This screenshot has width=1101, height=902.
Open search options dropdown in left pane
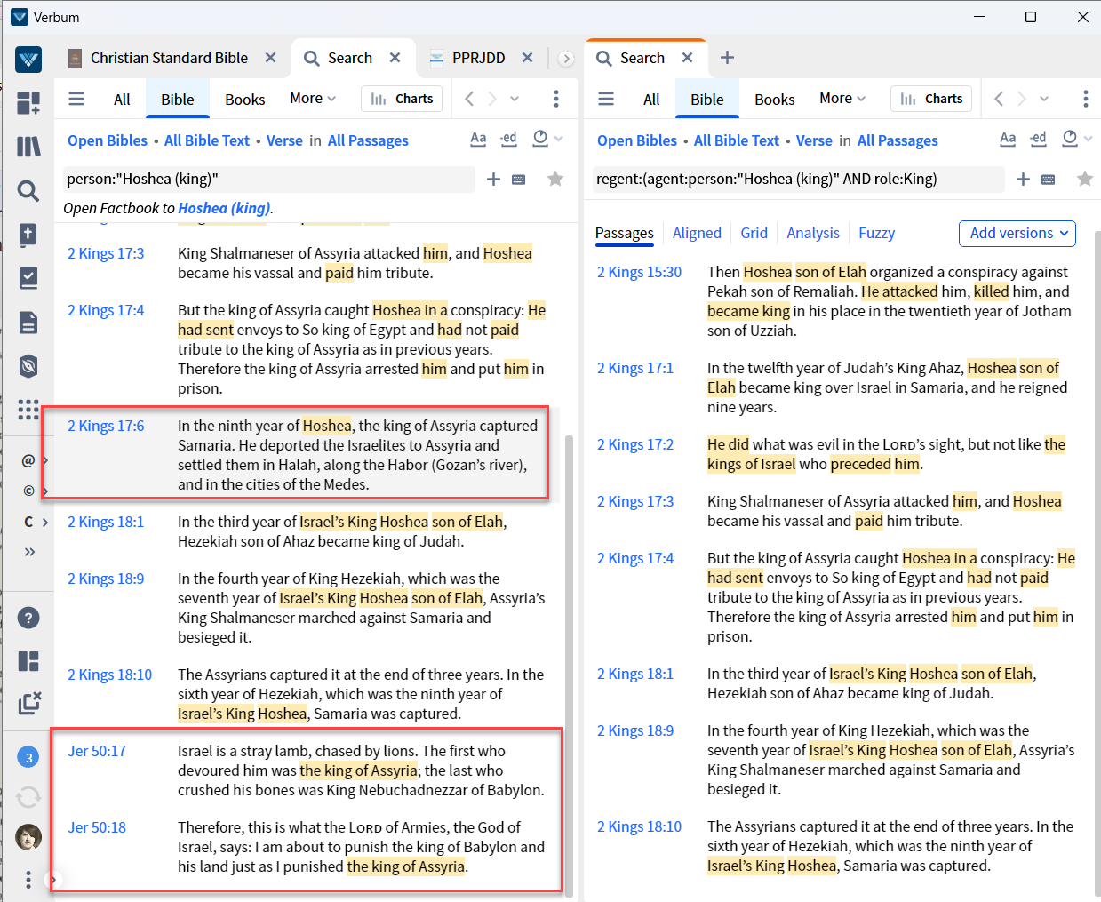pos(547,139)
